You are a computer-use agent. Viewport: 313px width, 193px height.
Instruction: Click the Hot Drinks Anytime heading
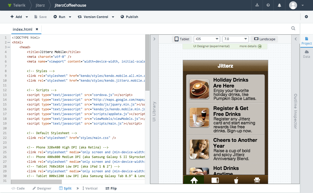point(226,171)
